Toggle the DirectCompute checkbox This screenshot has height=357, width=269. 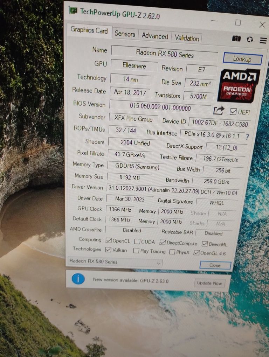tap(162, 243)
